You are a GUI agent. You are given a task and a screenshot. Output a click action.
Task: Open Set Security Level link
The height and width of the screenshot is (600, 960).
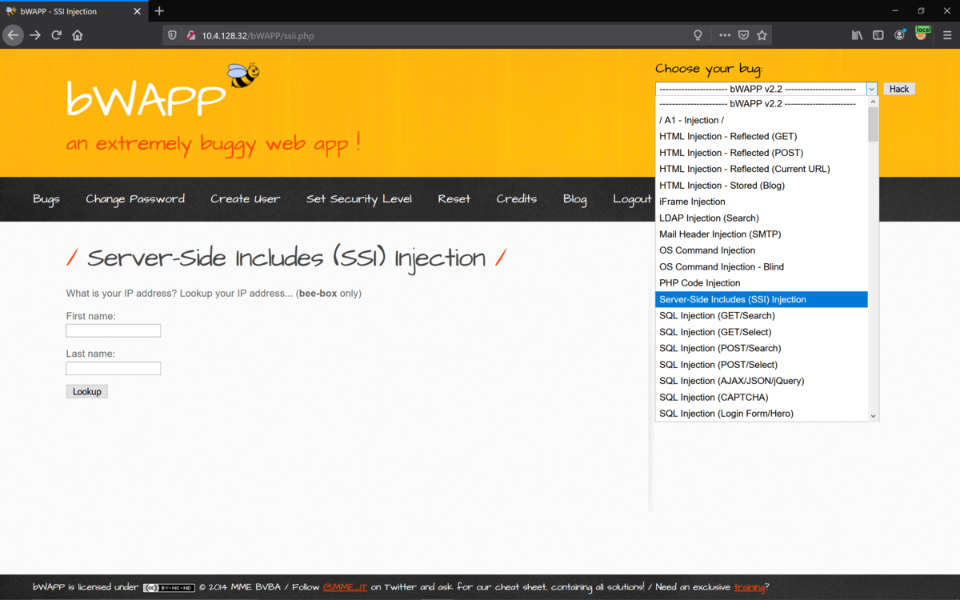[x=359, y=199]
